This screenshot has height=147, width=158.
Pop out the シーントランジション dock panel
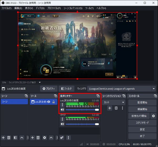tap(124, 96)
